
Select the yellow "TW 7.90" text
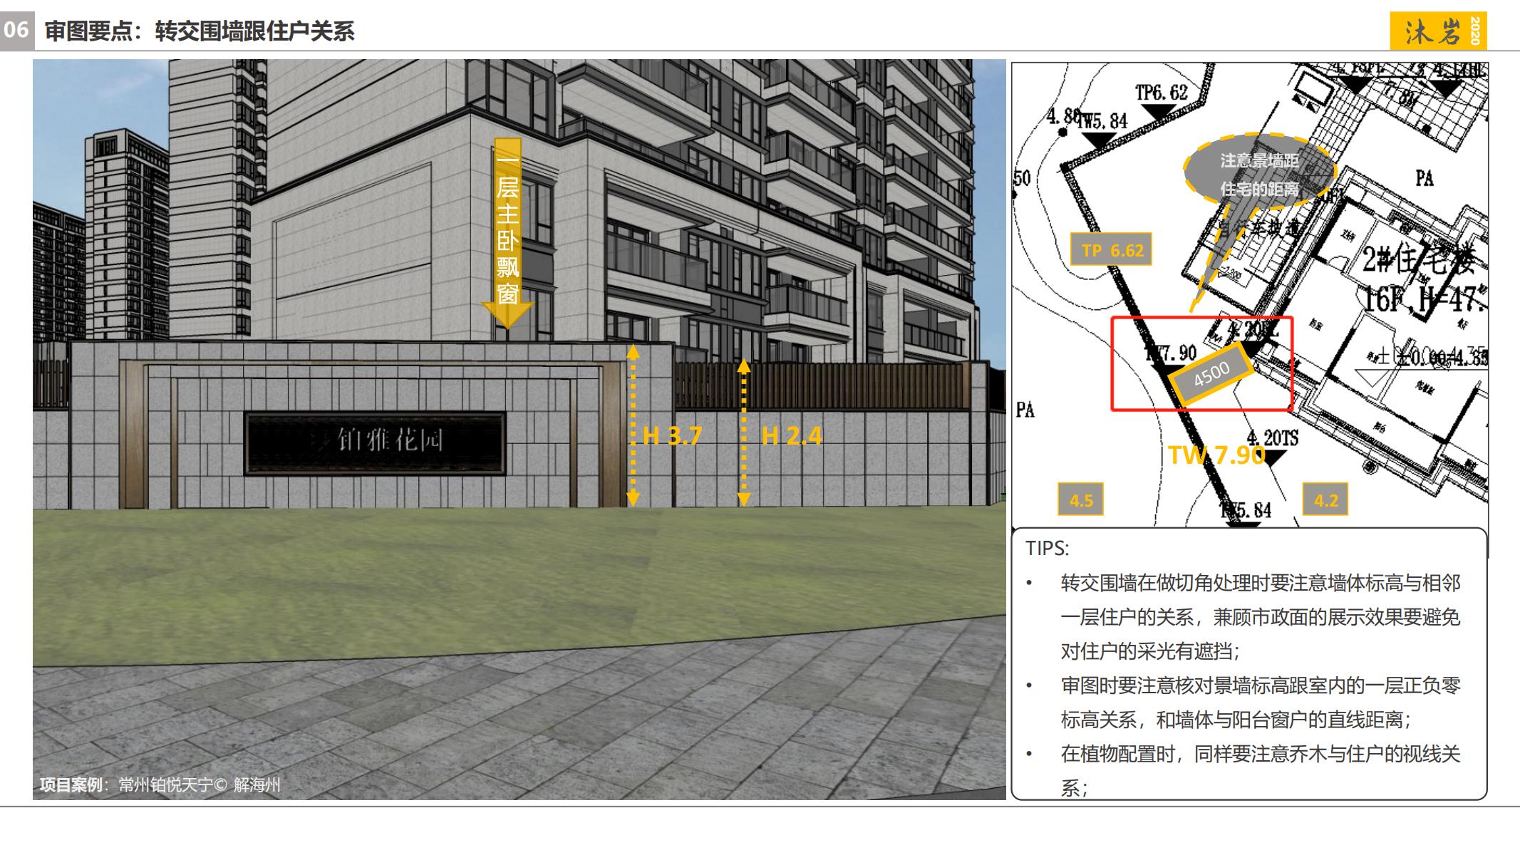click(x=1217, y=455)
